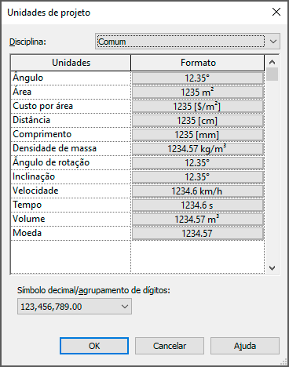The width and height of the screenshot is (289, 367).
Task: Open the Volume format button 1234.57 m³
Action: (x=198, y=220)
